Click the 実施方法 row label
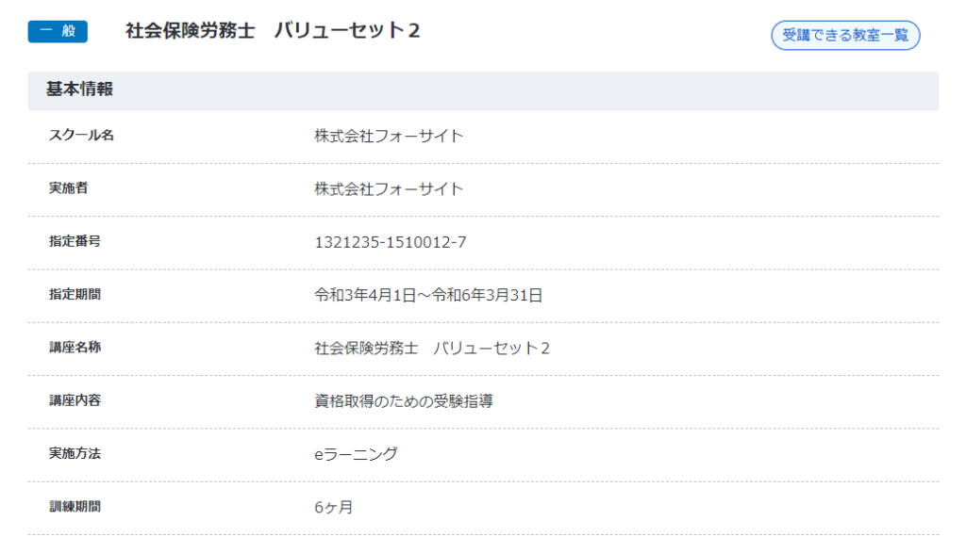Viewport: 966px width, 537px height. pos(75,454)
